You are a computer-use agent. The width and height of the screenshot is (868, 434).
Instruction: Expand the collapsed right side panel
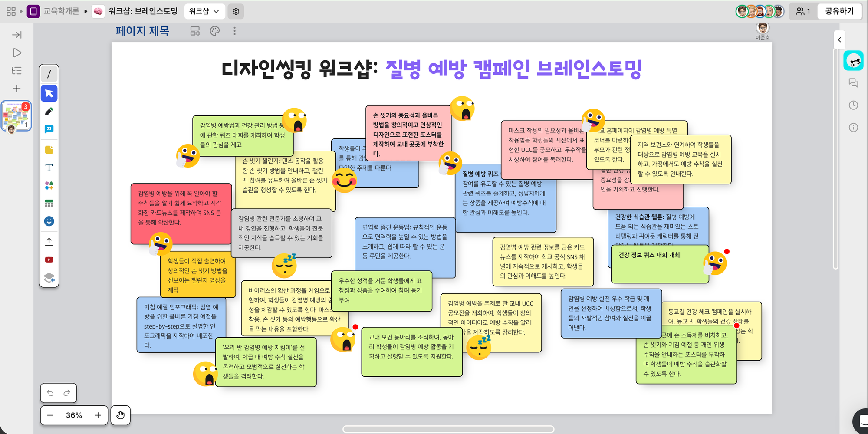tap(839, 40)
